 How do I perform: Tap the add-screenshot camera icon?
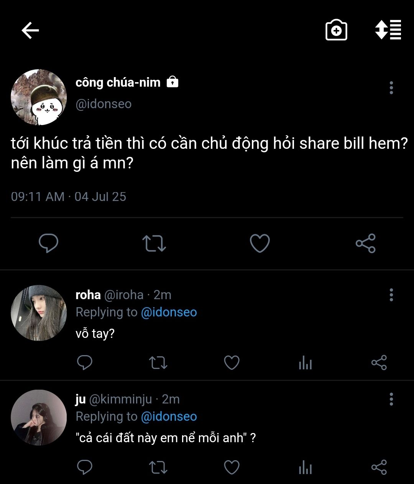pos(336,30)
